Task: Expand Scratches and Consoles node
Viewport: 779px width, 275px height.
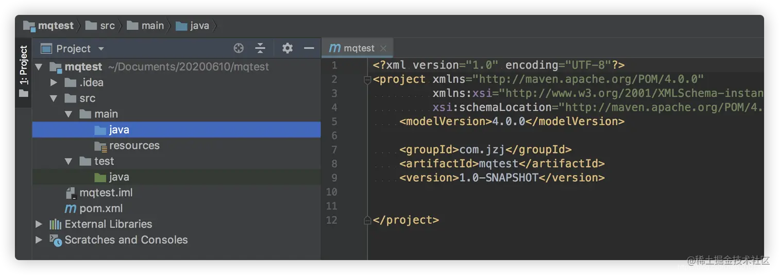Action: [39, 240]
